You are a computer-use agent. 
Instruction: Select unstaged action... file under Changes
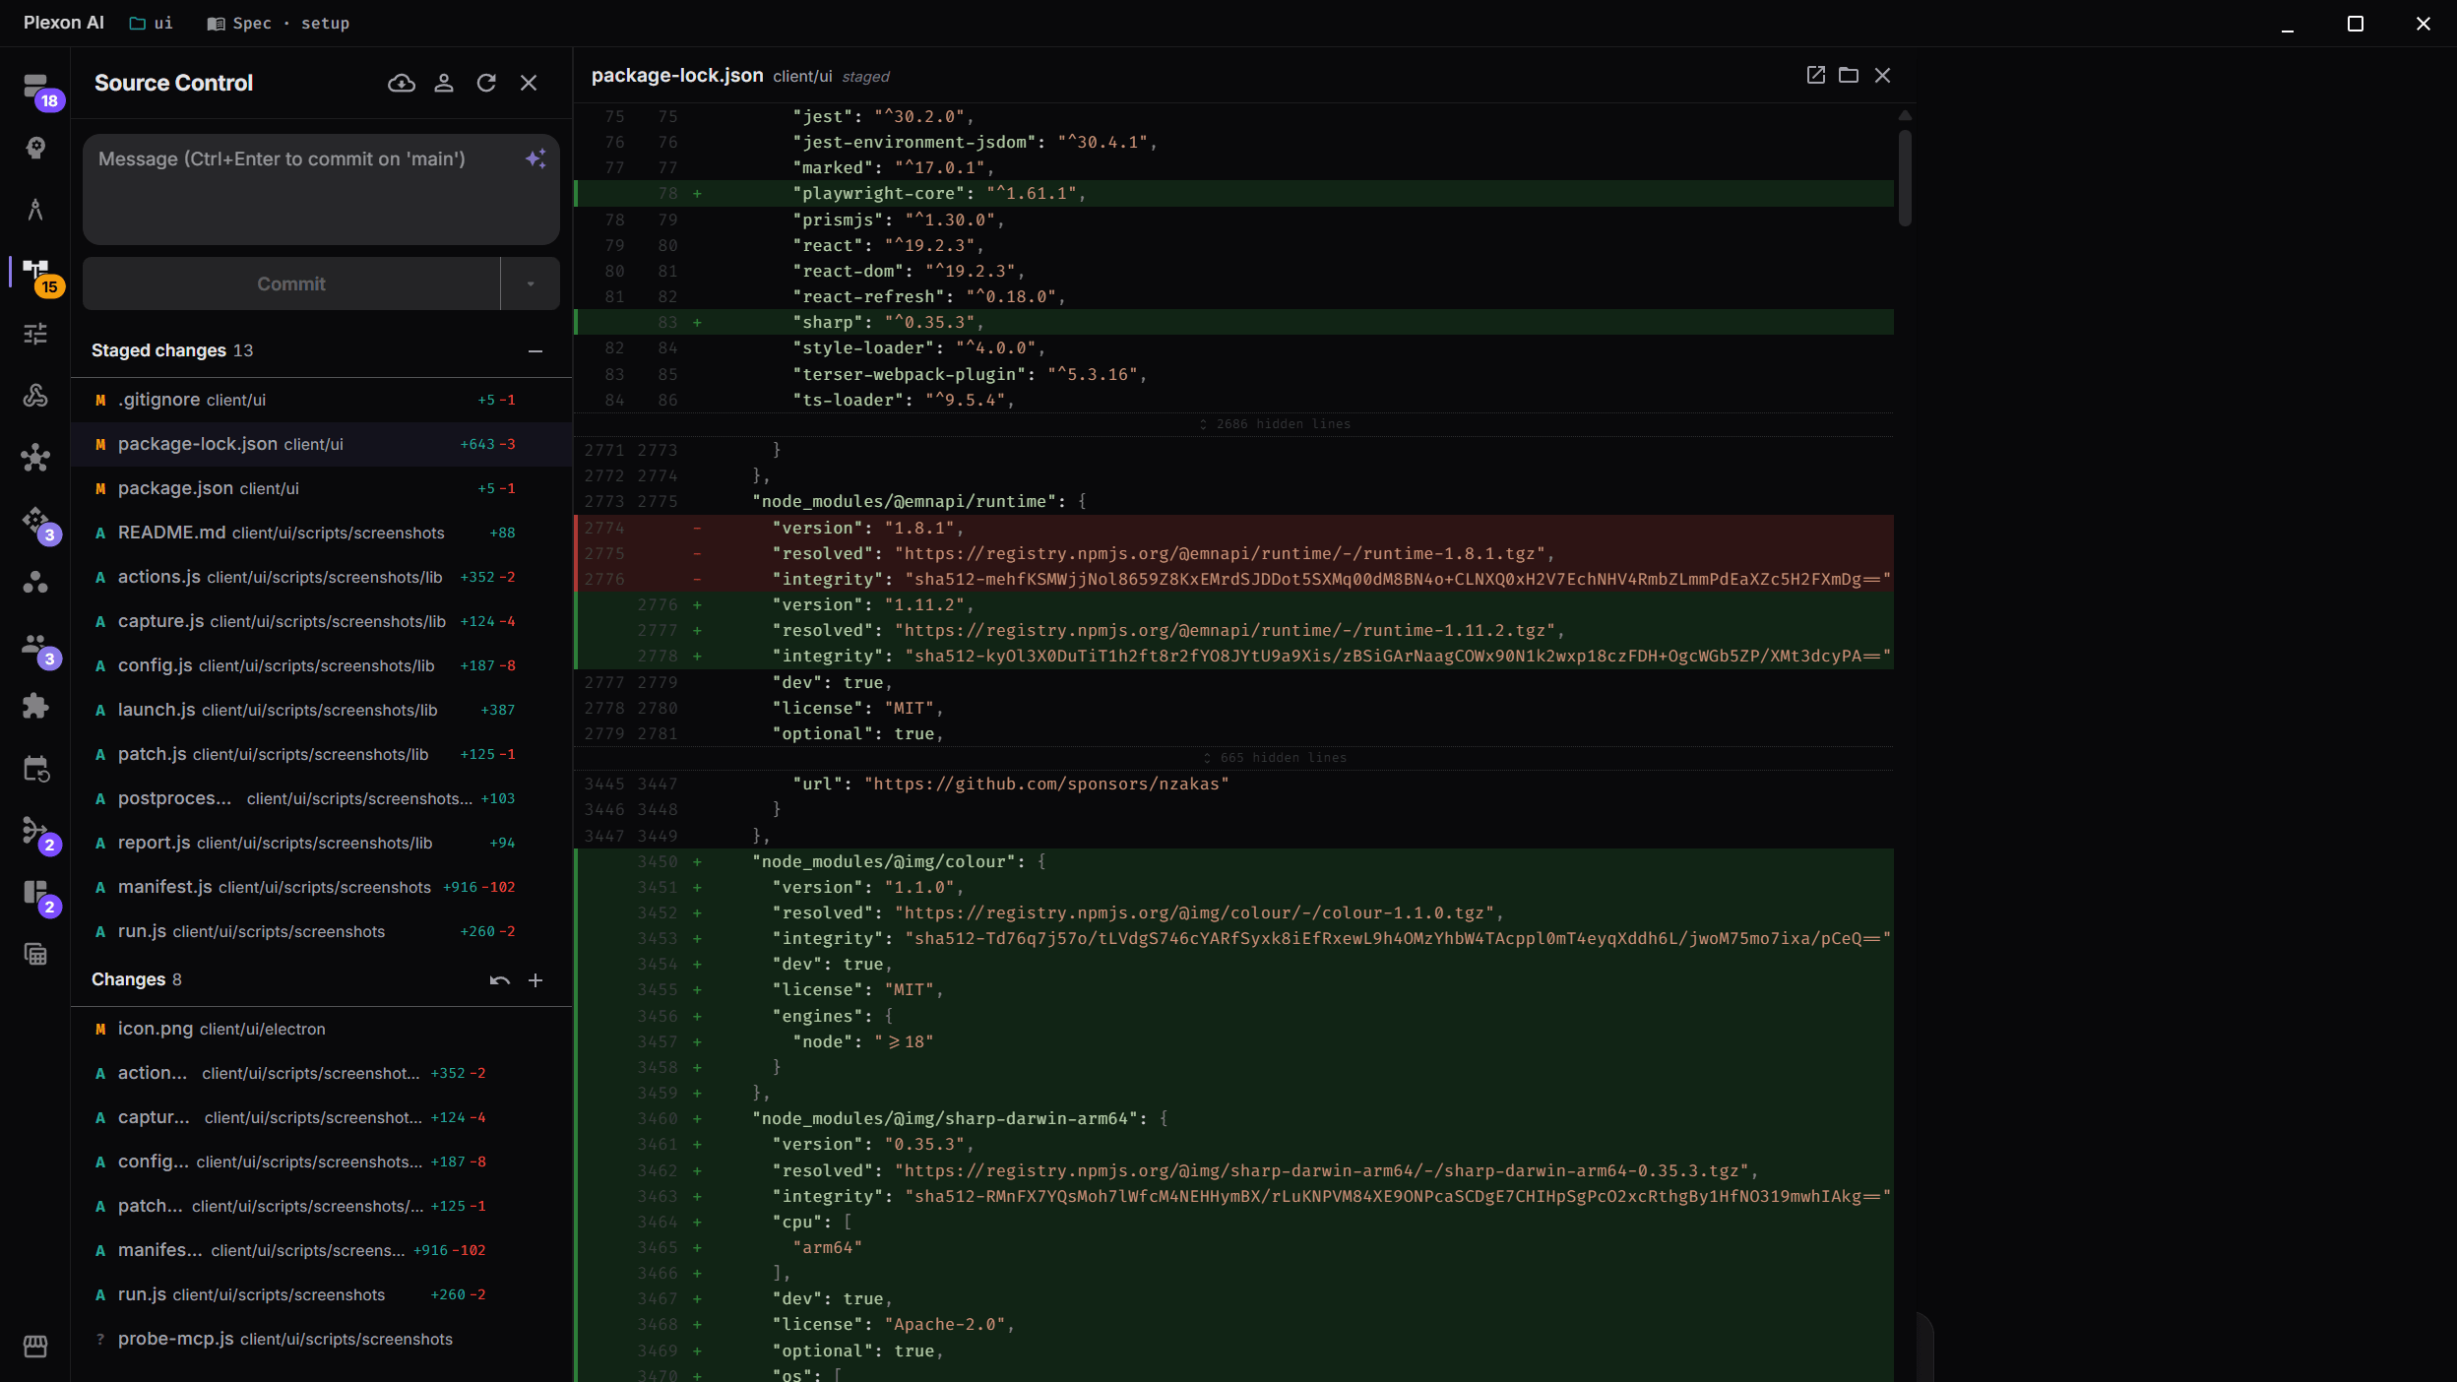pyautogui.click(x=321, y=1073)
